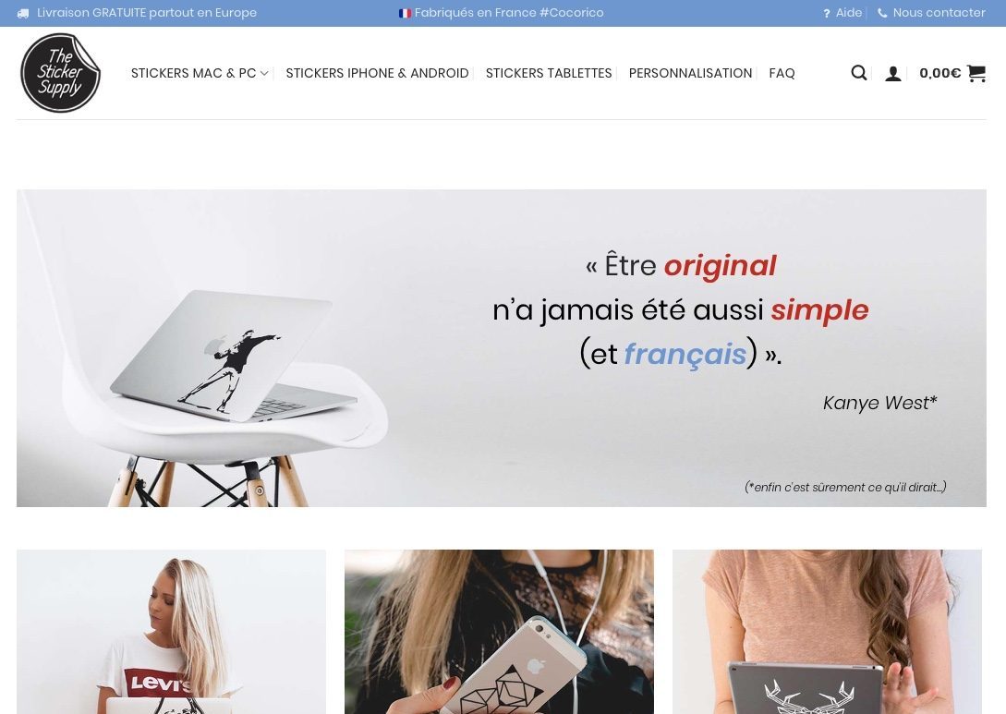Screen dimensions: 1006x714
Task: Open the user account icon
Action: point(893,74)
